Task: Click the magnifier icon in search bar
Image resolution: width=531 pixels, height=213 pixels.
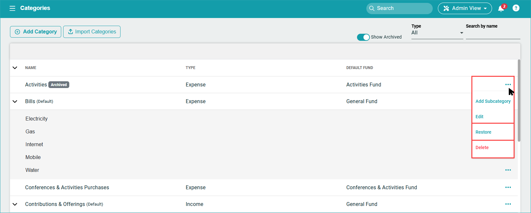Action: (x=372, y=8)
